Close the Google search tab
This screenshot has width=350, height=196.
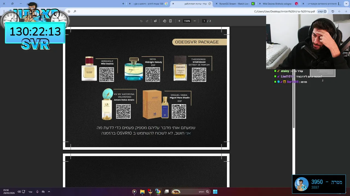coord(130,4)
